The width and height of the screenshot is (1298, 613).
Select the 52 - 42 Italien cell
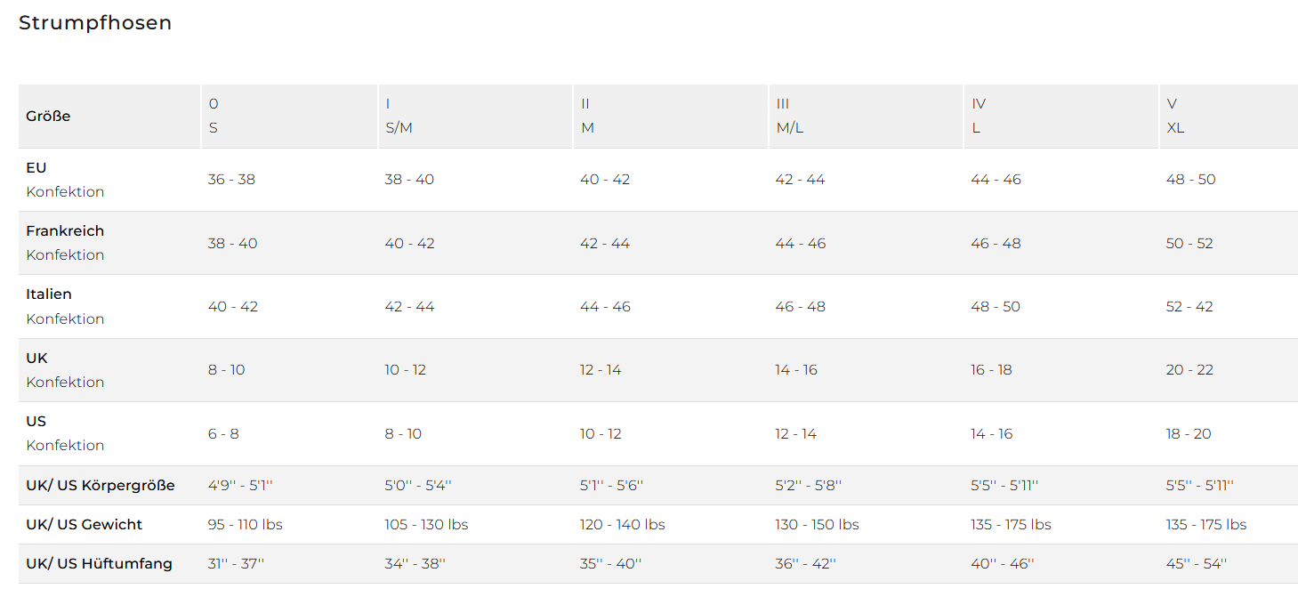pos(1189,307)
